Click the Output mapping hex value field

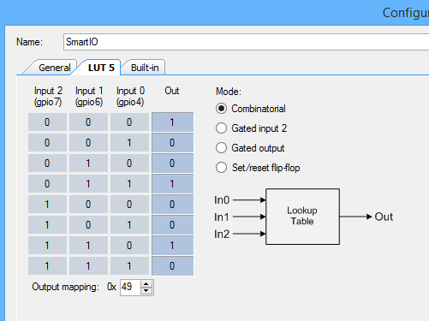(x=130, y=287)
